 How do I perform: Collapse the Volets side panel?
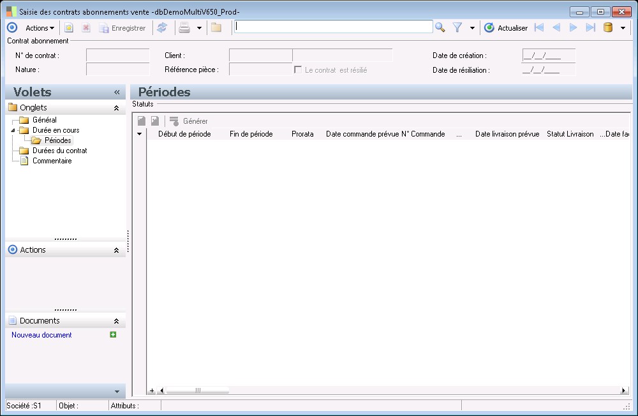pyautogui.click(x=117, y=92)
